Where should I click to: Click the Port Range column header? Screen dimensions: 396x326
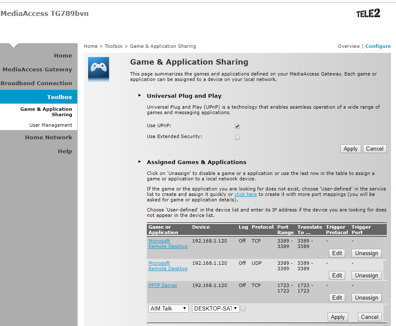tap(286, 230)
